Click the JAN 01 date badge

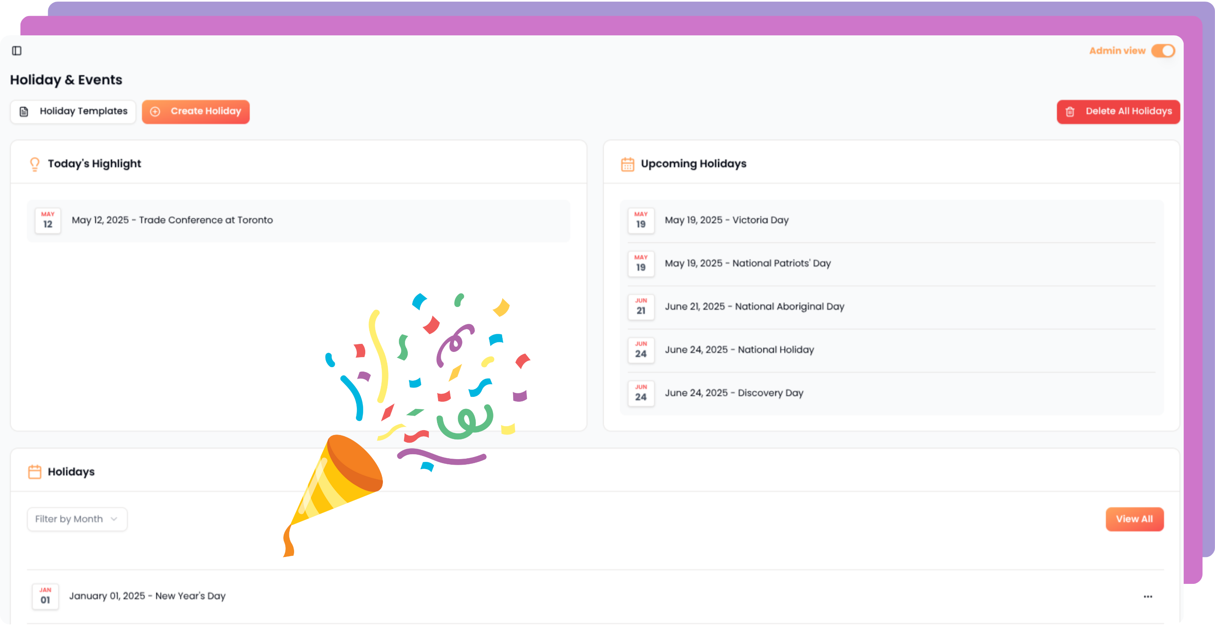45,596
